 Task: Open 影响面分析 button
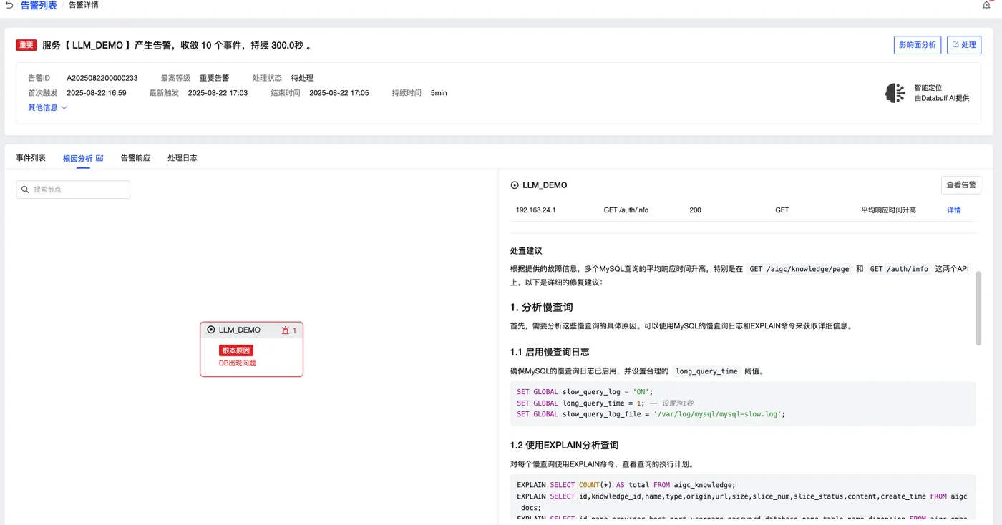pos(918,44)
